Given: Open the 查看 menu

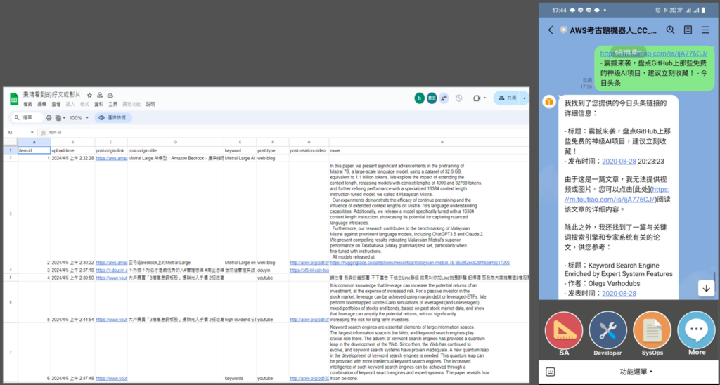Looking at the screenshot, I should pos(56,105).
